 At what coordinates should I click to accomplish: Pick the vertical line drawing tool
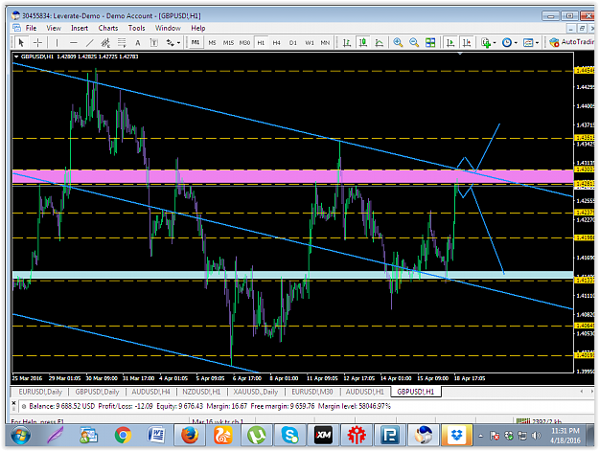(x=57, y=43)
